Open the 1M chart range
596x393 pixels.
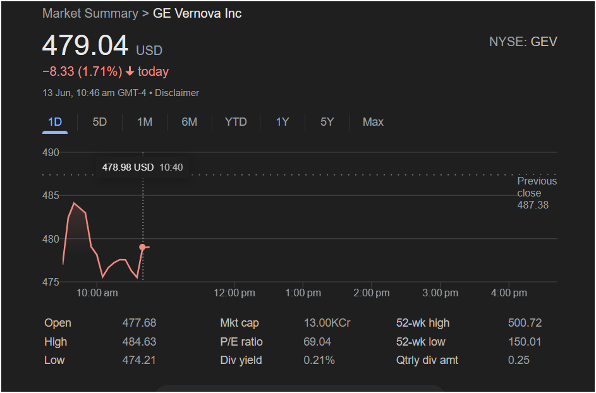point(145,122)
